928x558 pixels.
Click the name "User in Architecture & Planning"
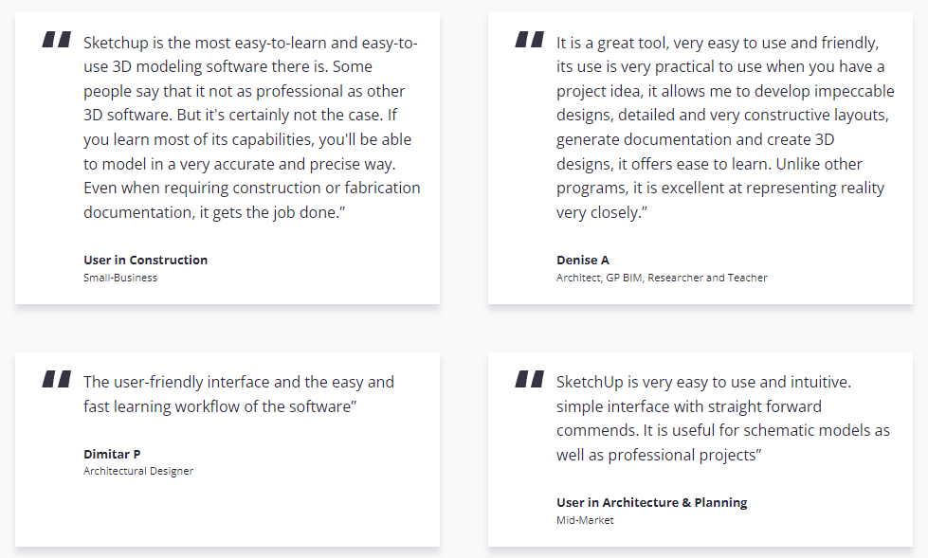pyautogui.click(x=651, y=502)
